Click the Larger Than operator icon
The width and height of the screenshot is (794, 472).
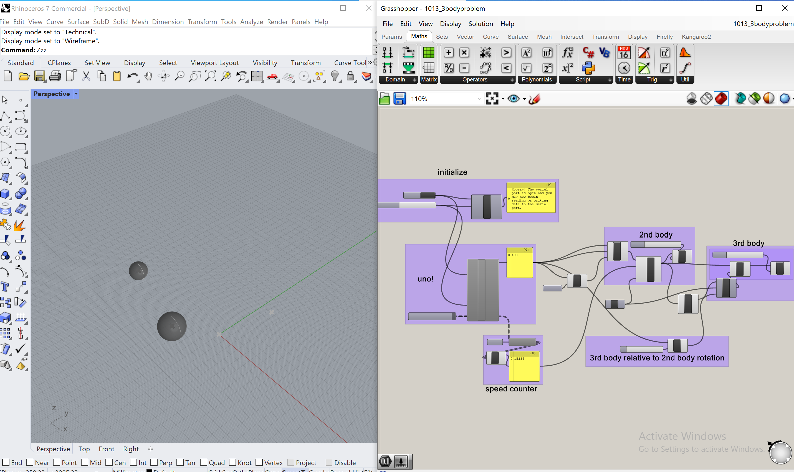(x=506, y=52)
